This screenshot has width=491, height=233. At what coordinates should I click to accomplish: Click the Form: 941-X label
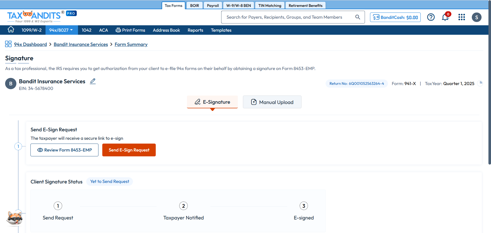pos(404,84)
